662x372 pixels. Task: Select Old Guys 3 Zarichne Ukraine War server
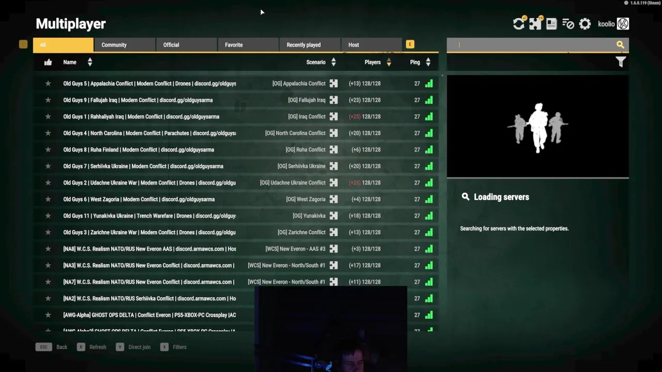tap(236, 232)
